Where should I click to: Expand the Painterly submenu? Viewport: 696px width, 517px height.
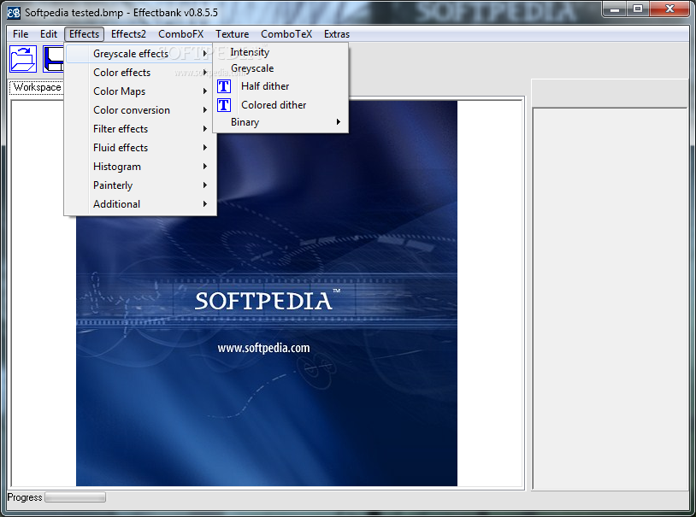click(140, 185)
